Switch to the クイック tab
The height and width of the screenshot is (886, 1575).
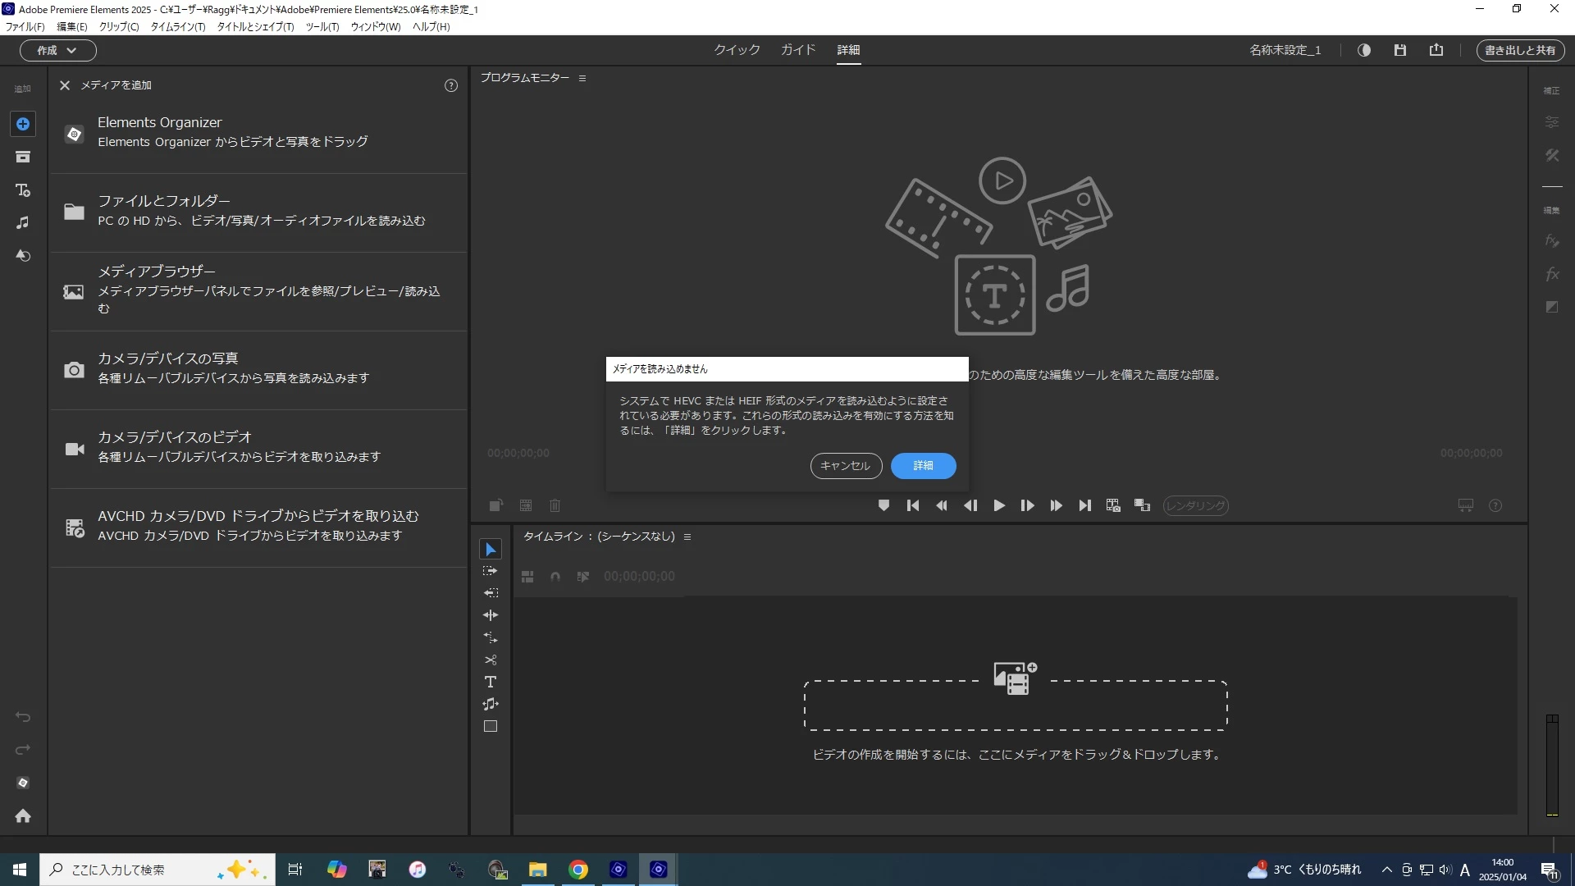coord(736,50)
